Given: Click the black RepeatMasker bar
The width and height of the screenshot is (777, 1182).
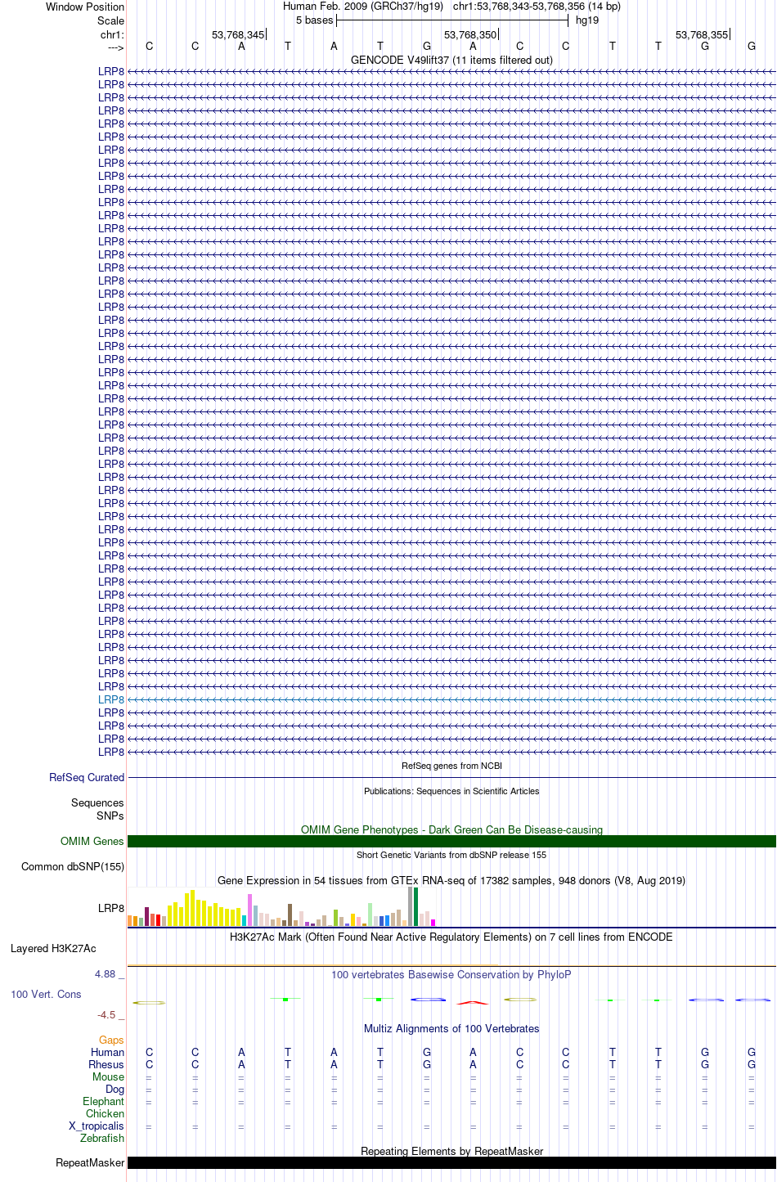Looking at the screenshot, I should (451, 1163).
